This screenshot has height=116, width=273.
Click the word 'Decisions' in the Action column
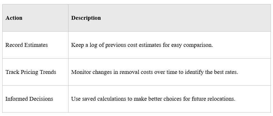click(41, 99)
